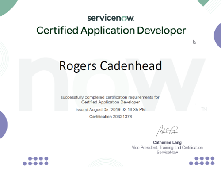Click the green triangle in top-right corner

203,3
